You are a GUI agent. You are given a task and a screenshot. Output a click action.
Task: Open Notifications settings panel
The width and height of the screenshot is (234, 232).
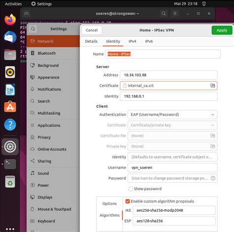(x=53, y=89)
